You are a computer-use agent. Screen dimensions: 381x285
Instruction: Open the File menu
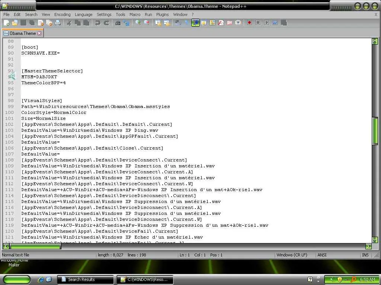pyautogui.click(x=6, y=14)
